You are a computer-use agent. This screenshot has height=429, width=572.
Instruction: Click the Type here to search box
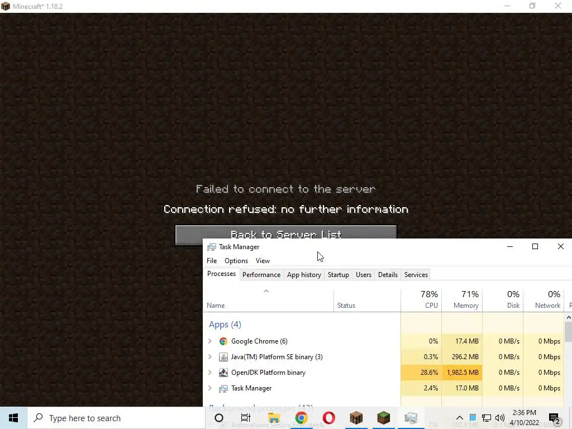point(116,418)
